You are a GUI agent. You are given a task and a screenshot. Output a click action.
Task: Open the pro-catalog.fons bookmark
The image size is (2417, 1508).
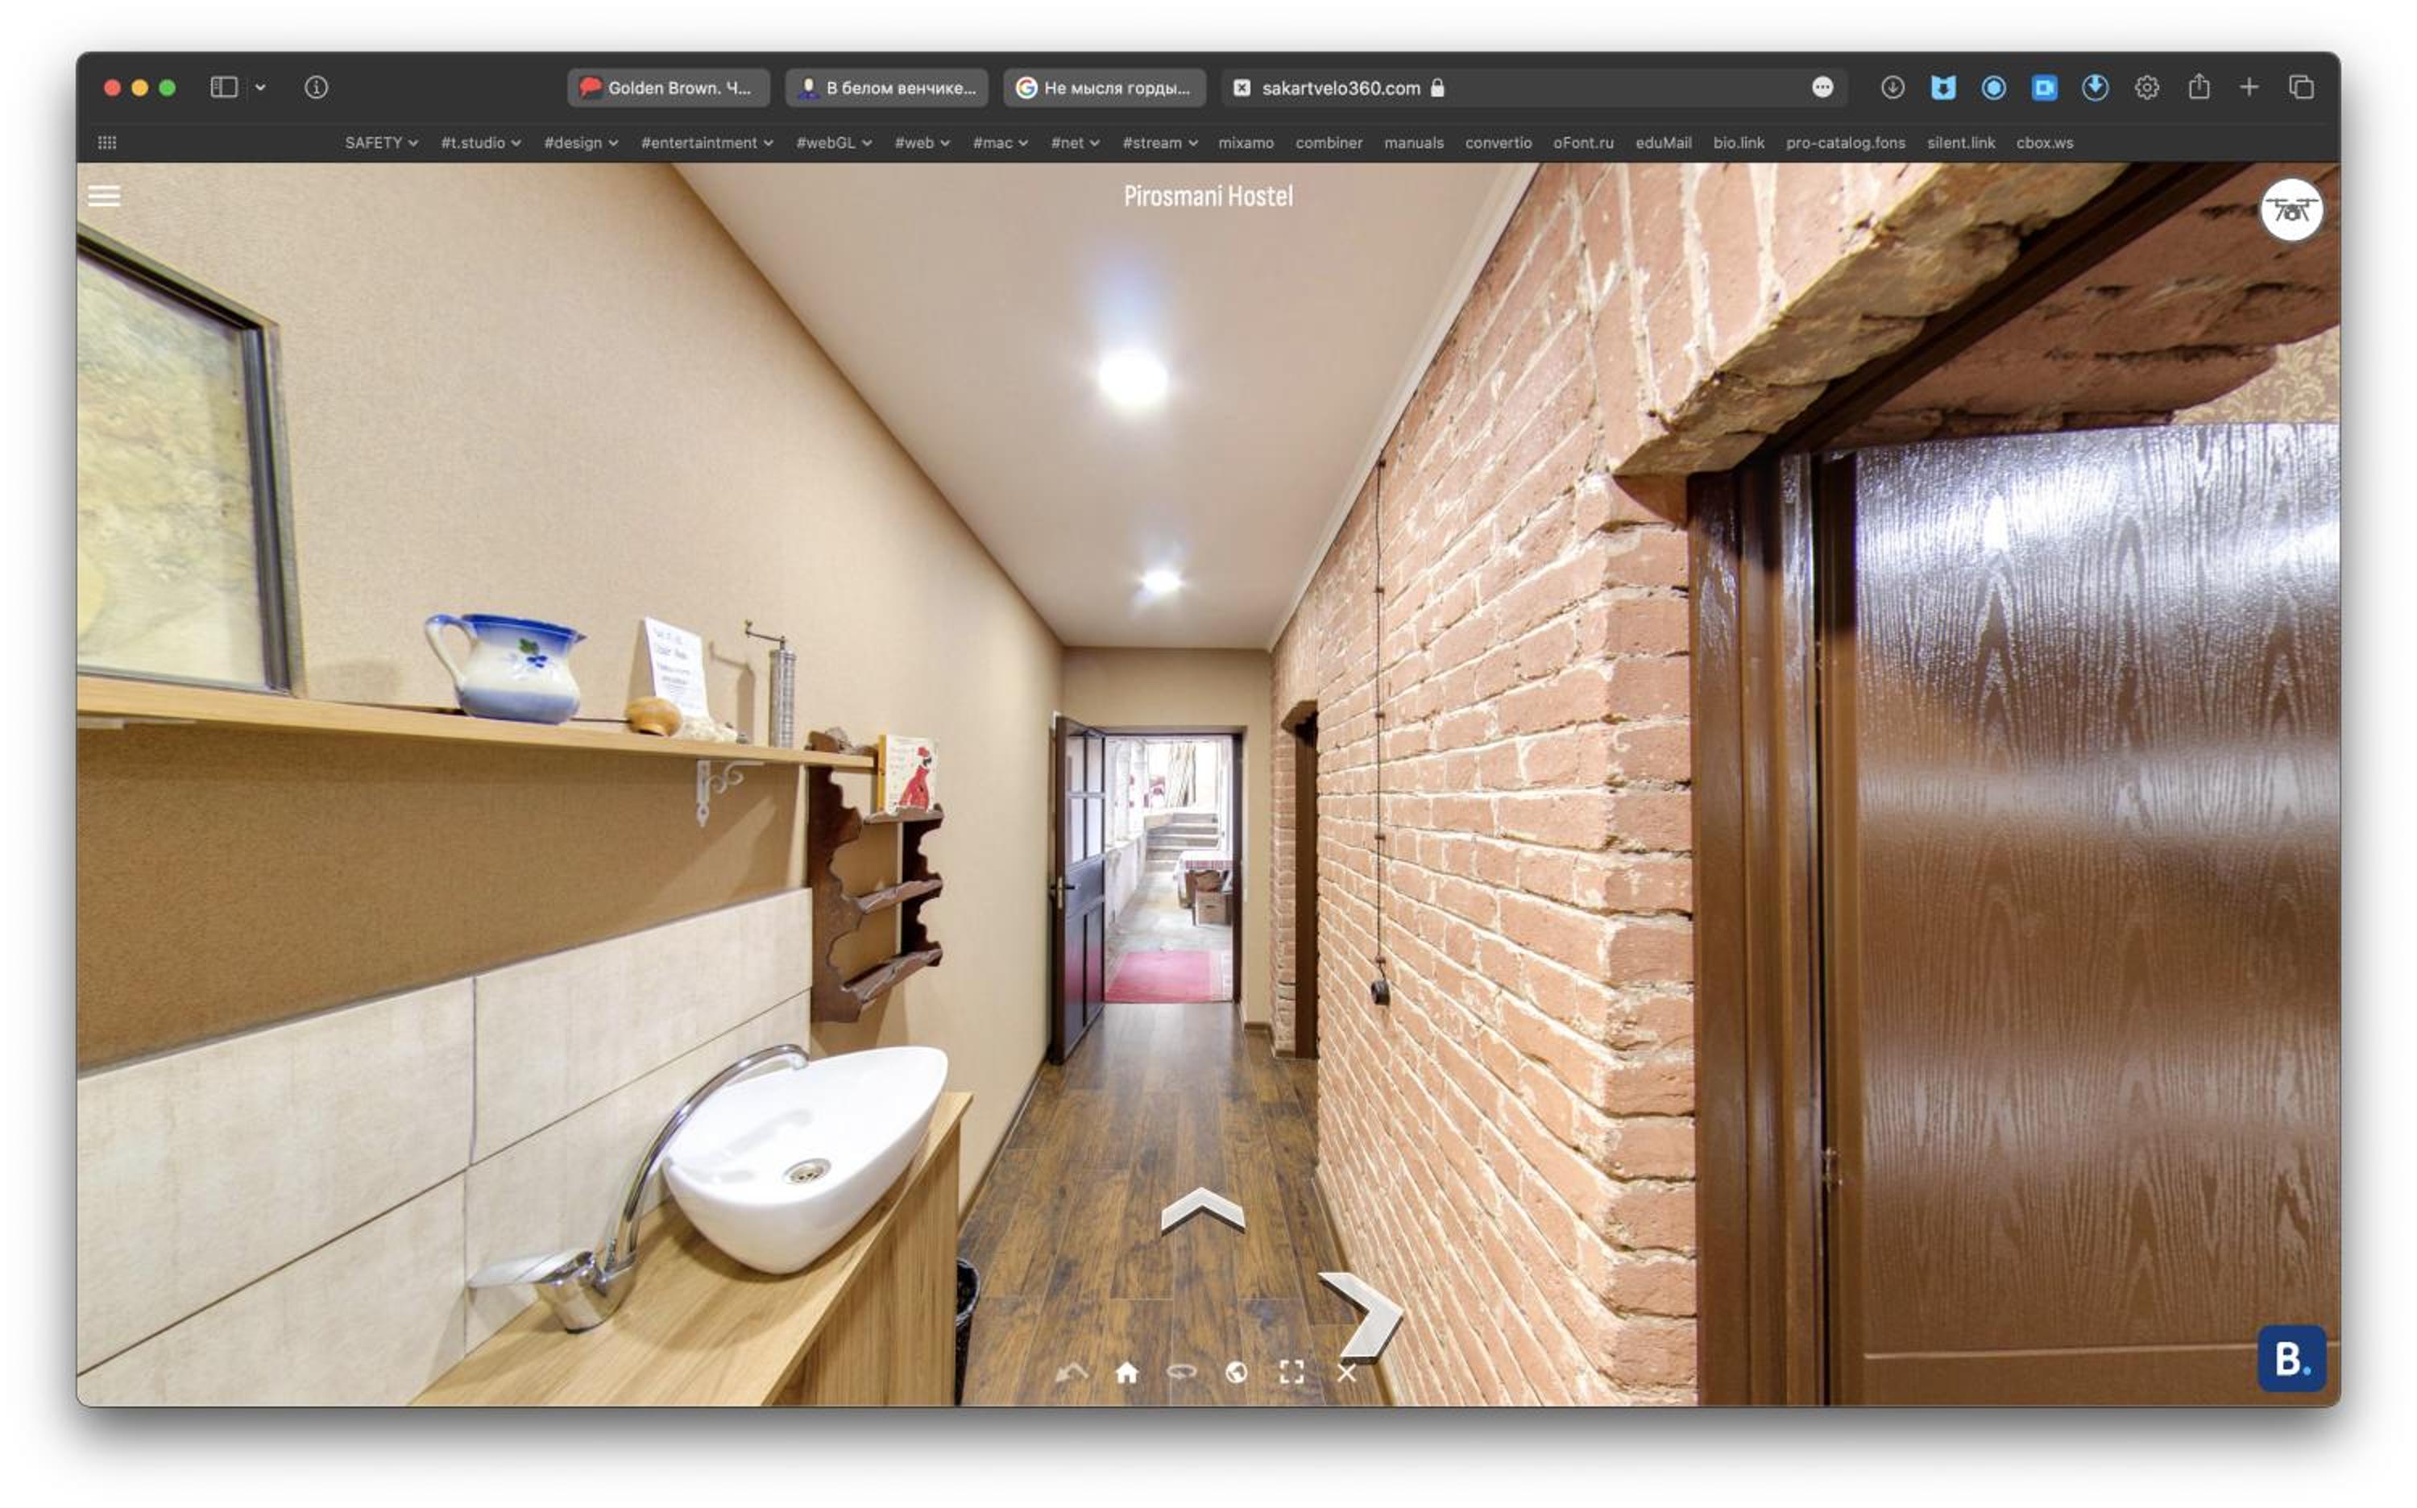click(x=1846, y=143)
